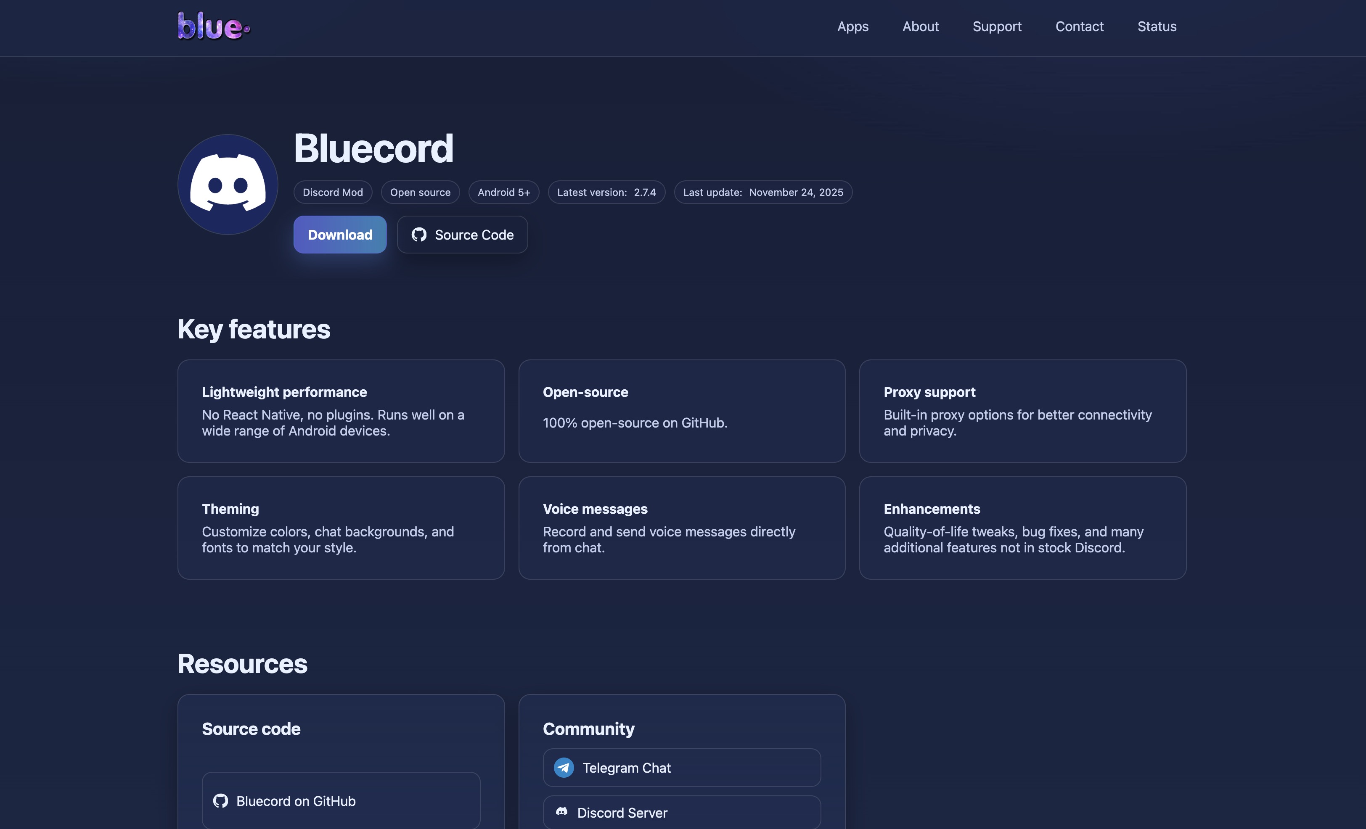Click the GitHub icon beside Bluecord on GitHub
Image resolution: width=1366 pixels, height=829 pixels.
(x=221, y=801)
